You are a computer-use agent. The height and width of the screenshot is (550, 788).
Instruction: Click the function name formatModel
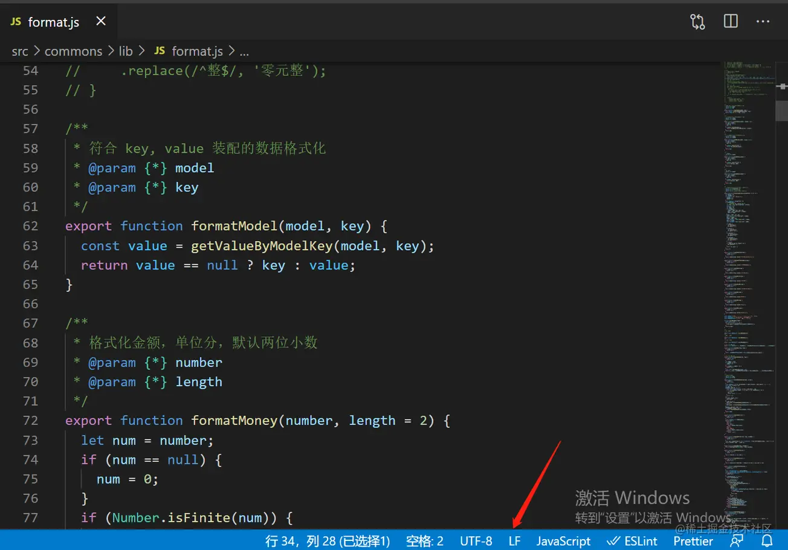coord(234,226)
